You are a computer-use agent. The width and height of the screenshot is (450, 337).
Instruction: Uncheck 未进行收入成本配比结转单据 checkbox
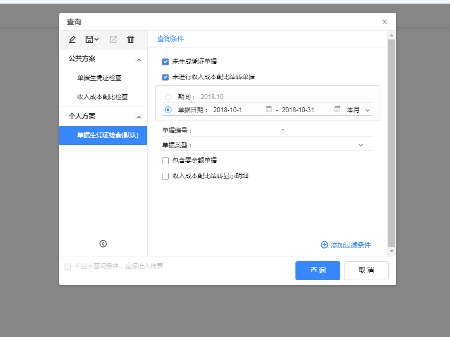[165, 77]
